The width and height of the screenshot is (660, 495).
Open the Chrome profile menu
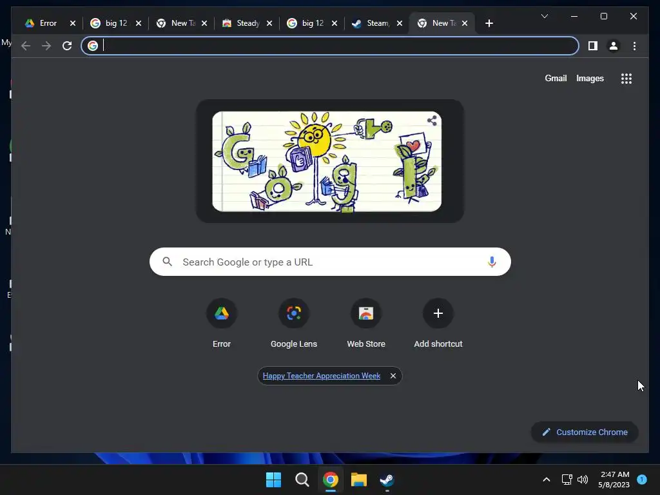(x=614, y=46)
